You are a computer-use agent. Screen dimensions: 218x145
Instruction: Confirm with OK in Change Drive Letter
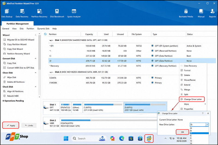point(182,132)
